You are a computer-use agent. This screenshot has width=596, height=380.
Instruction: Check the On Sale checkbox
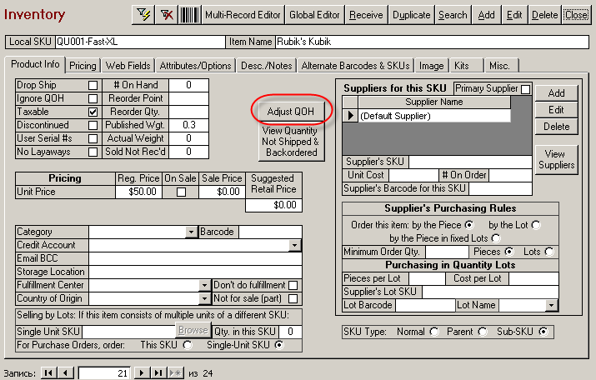point(182,192)
